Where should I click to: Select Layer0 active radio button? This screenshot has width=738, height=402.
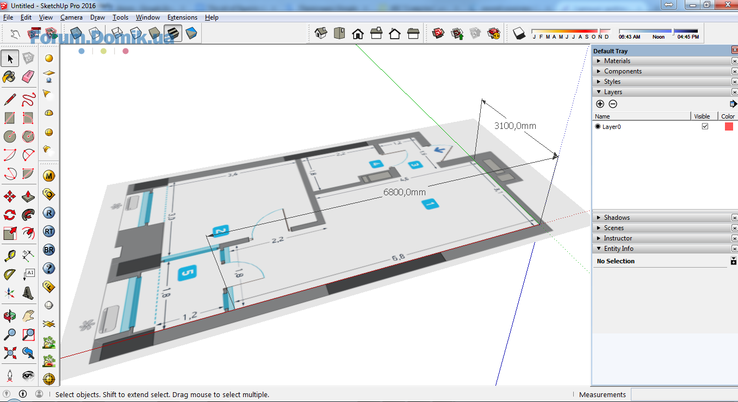click(x=598, y=126)
